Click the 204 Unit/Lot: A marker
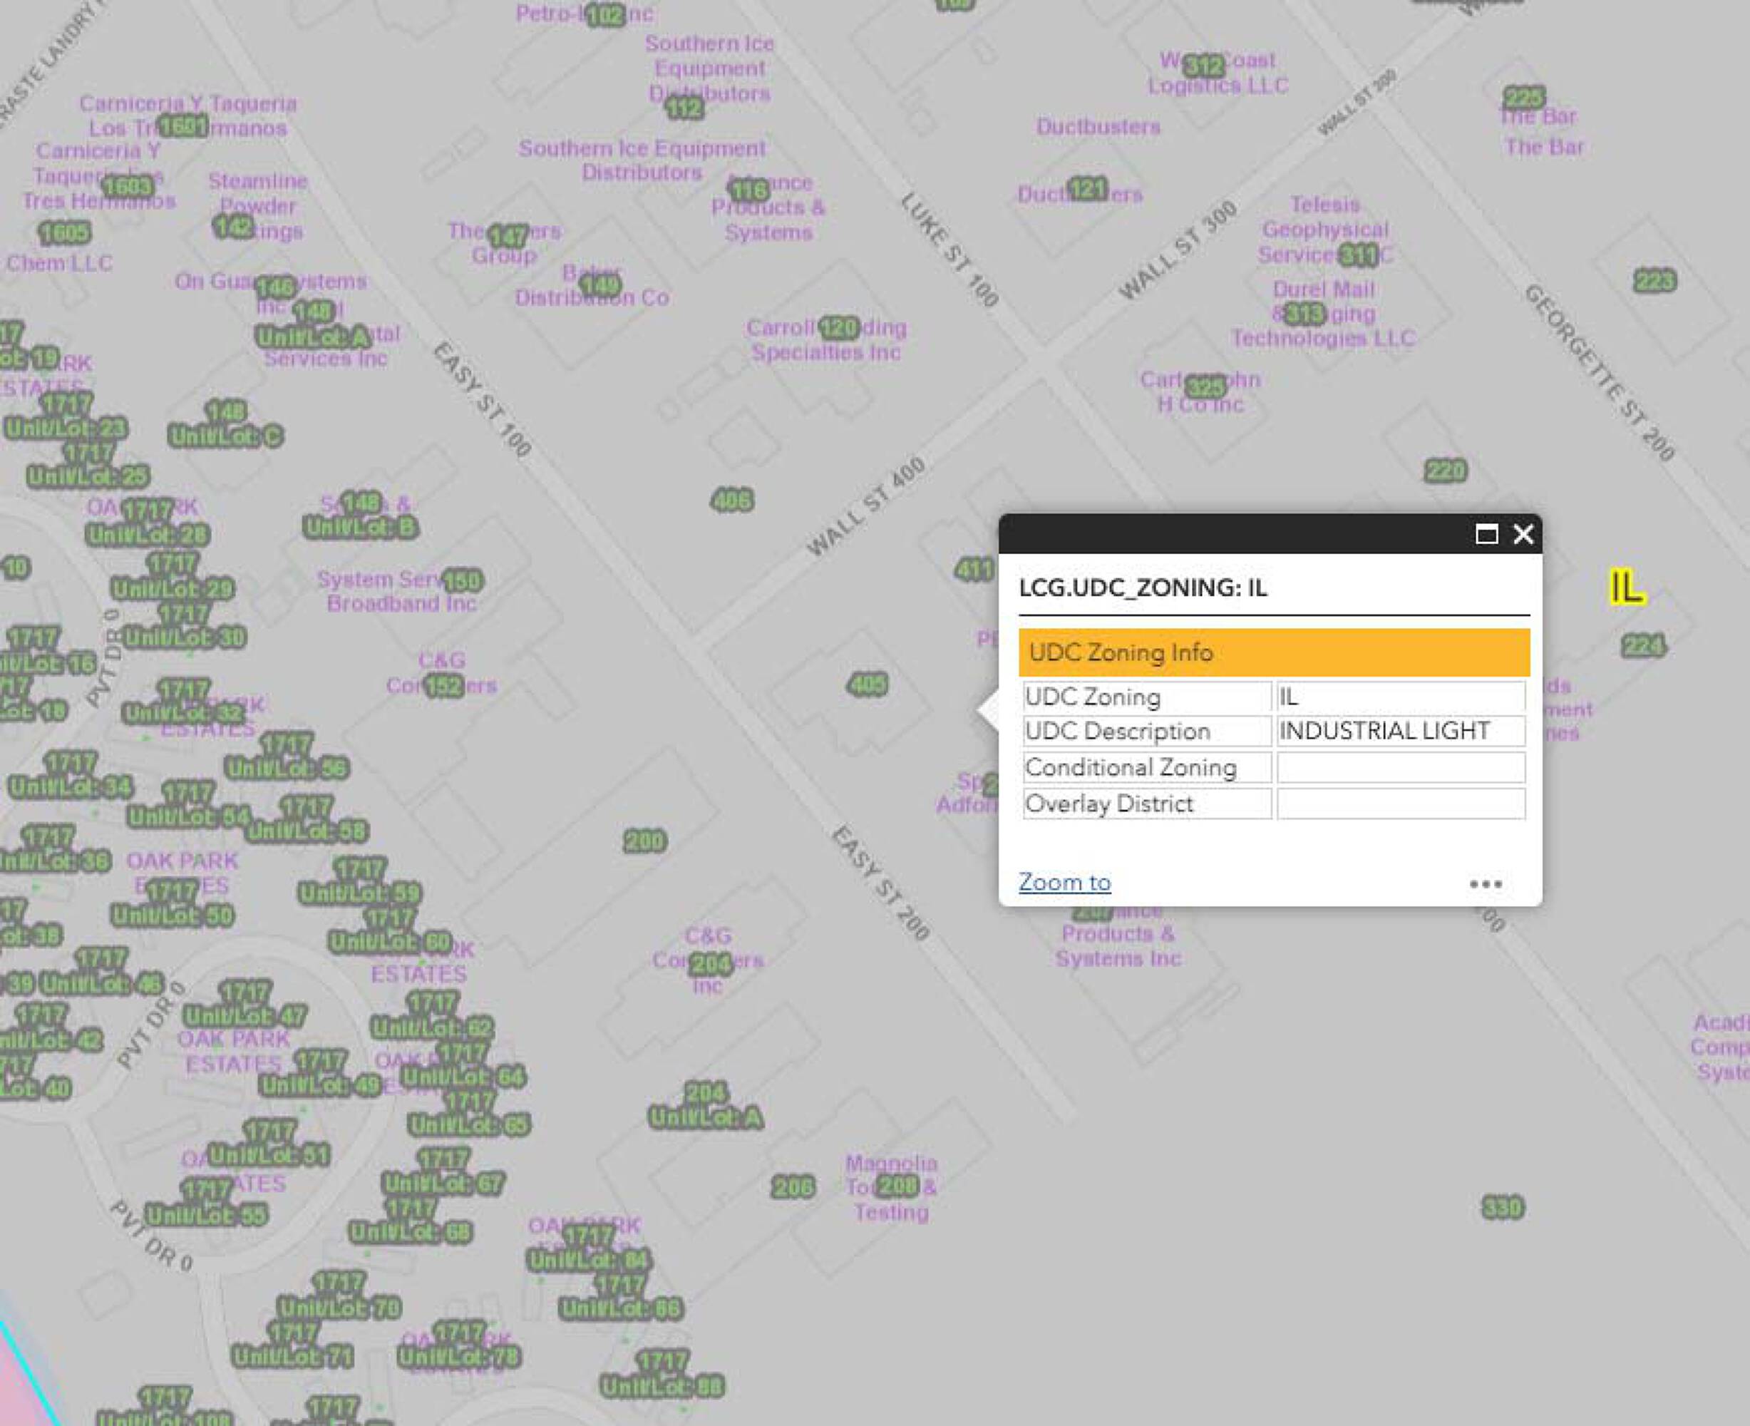Image resolution: width=1750 pixels, height=1426 pixels. (706, 1118)
